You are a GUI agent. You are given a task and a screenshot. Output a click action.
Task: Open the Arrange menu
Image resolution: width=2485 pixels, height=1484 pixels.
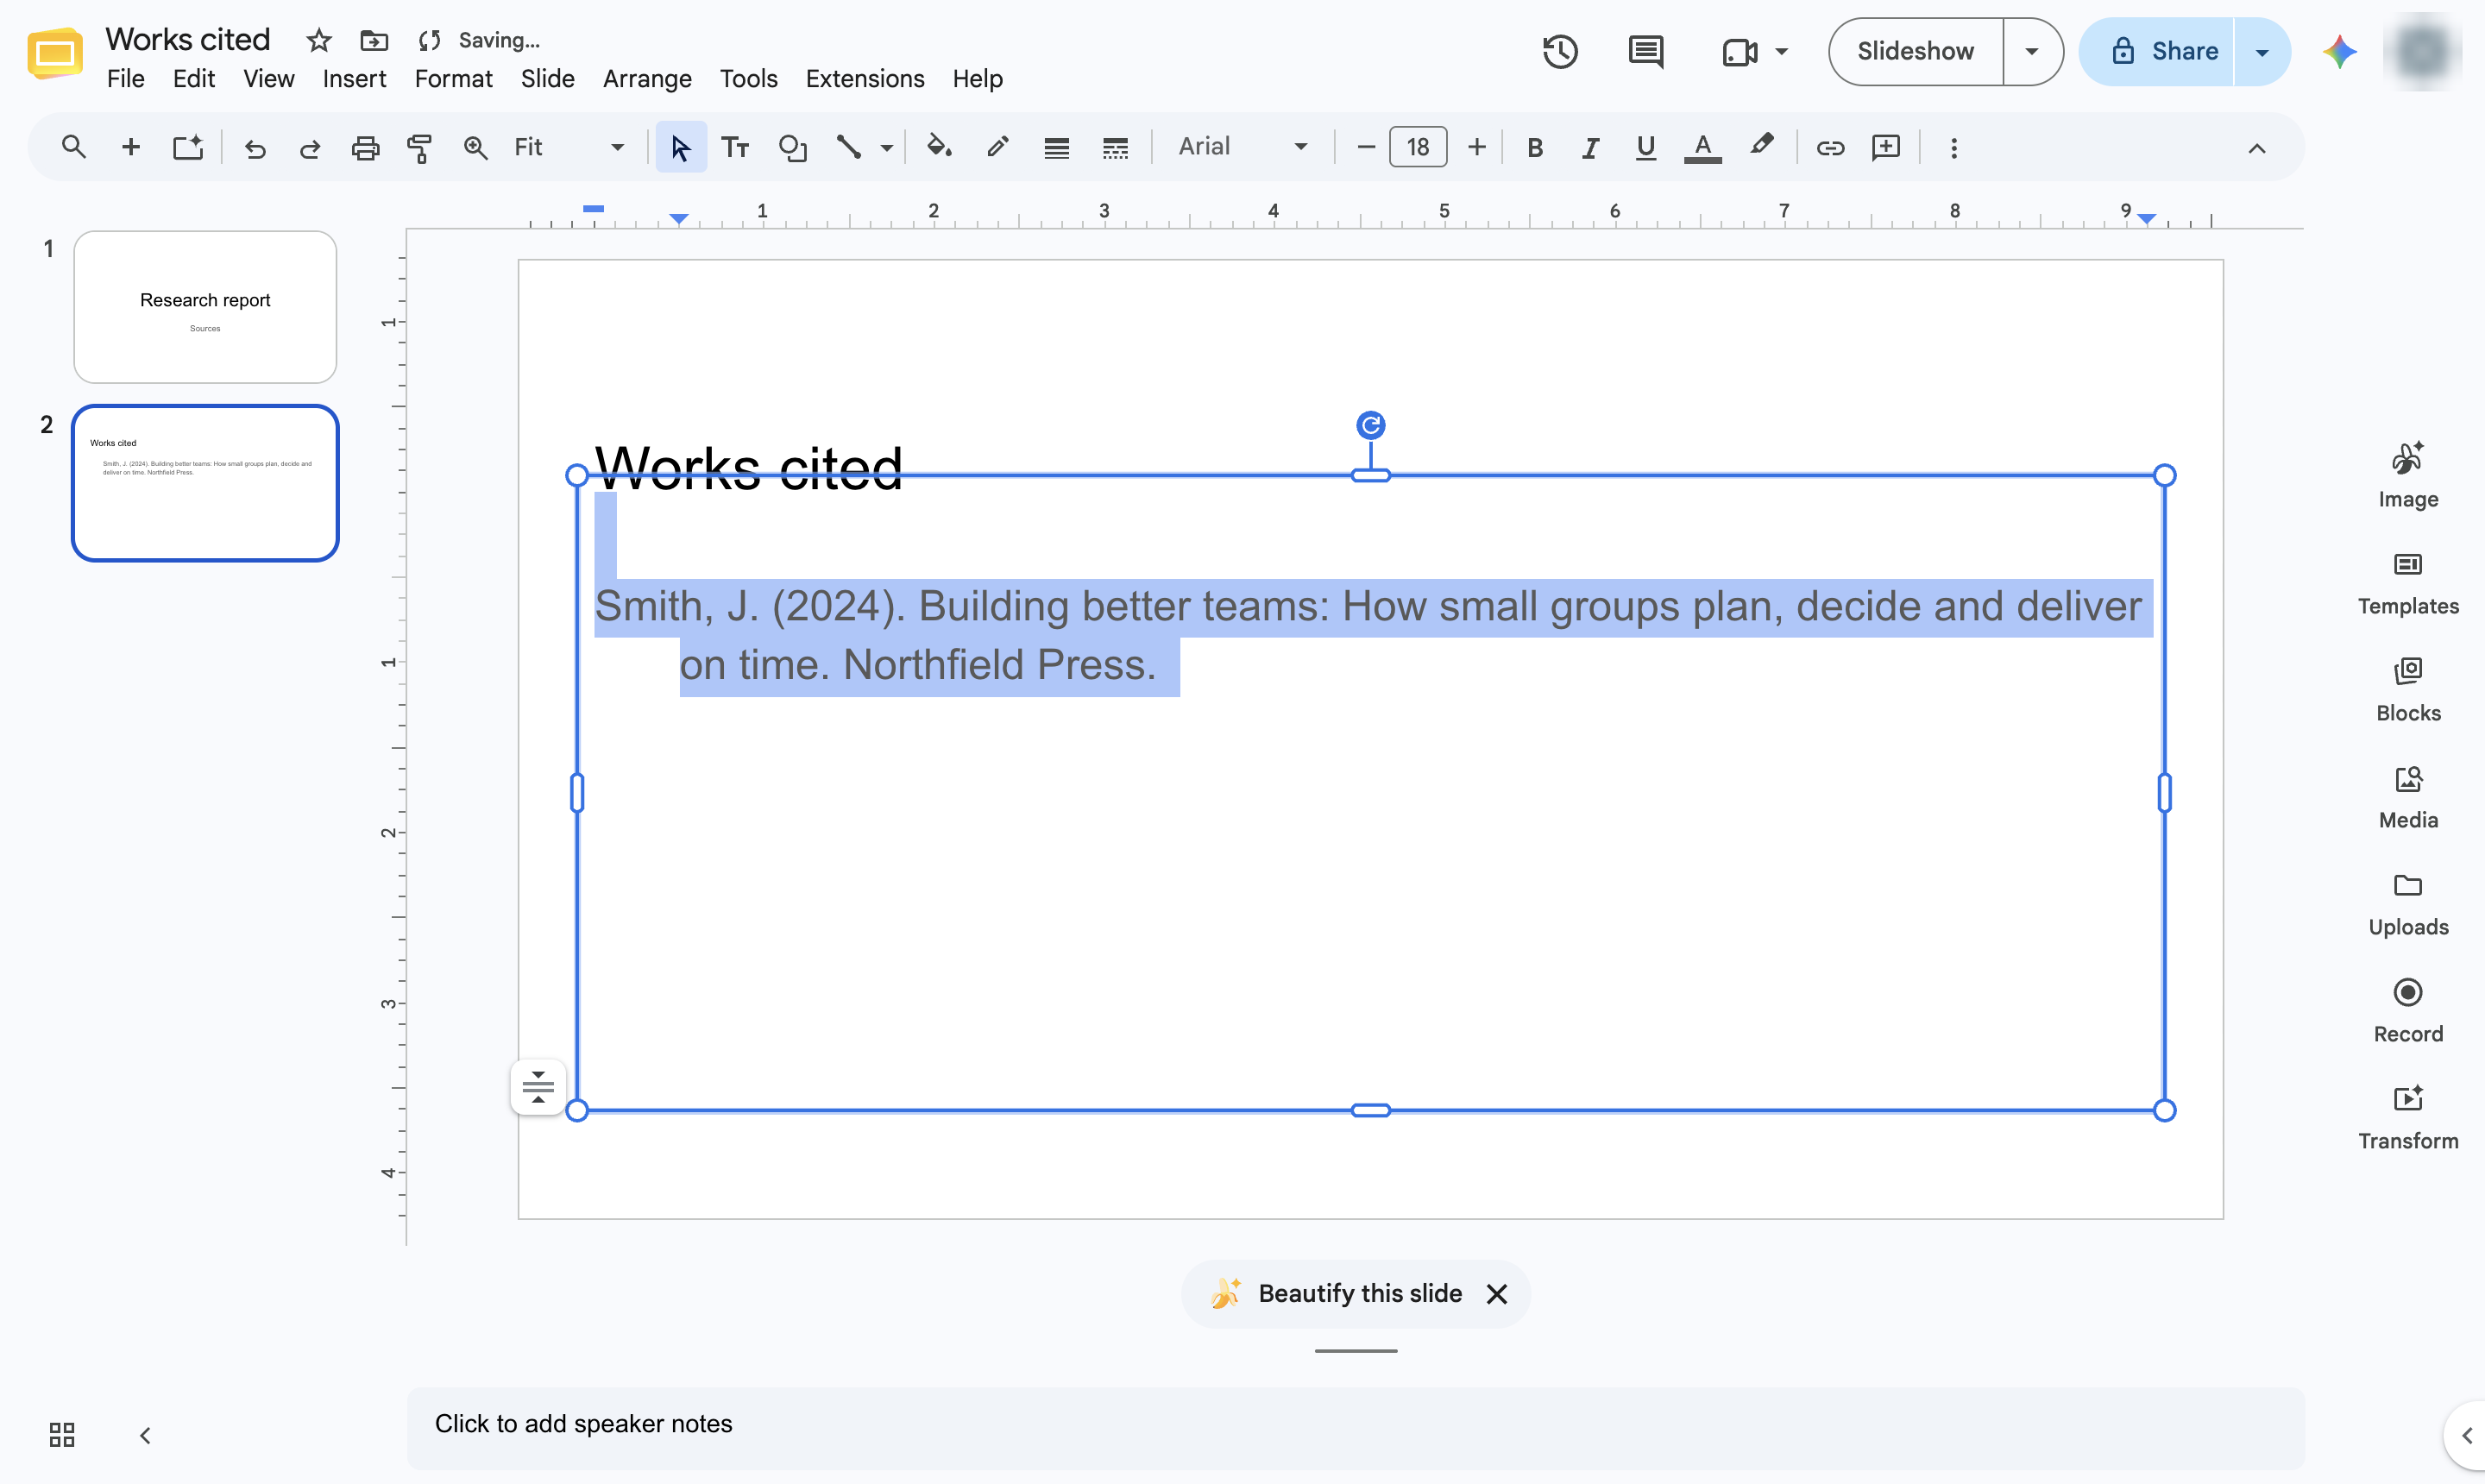[x=647, y=78]
